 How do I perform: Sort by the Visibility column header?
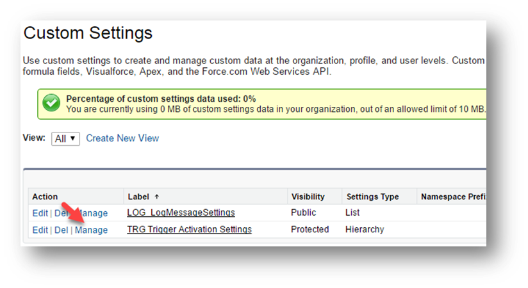tap(308, 196)
